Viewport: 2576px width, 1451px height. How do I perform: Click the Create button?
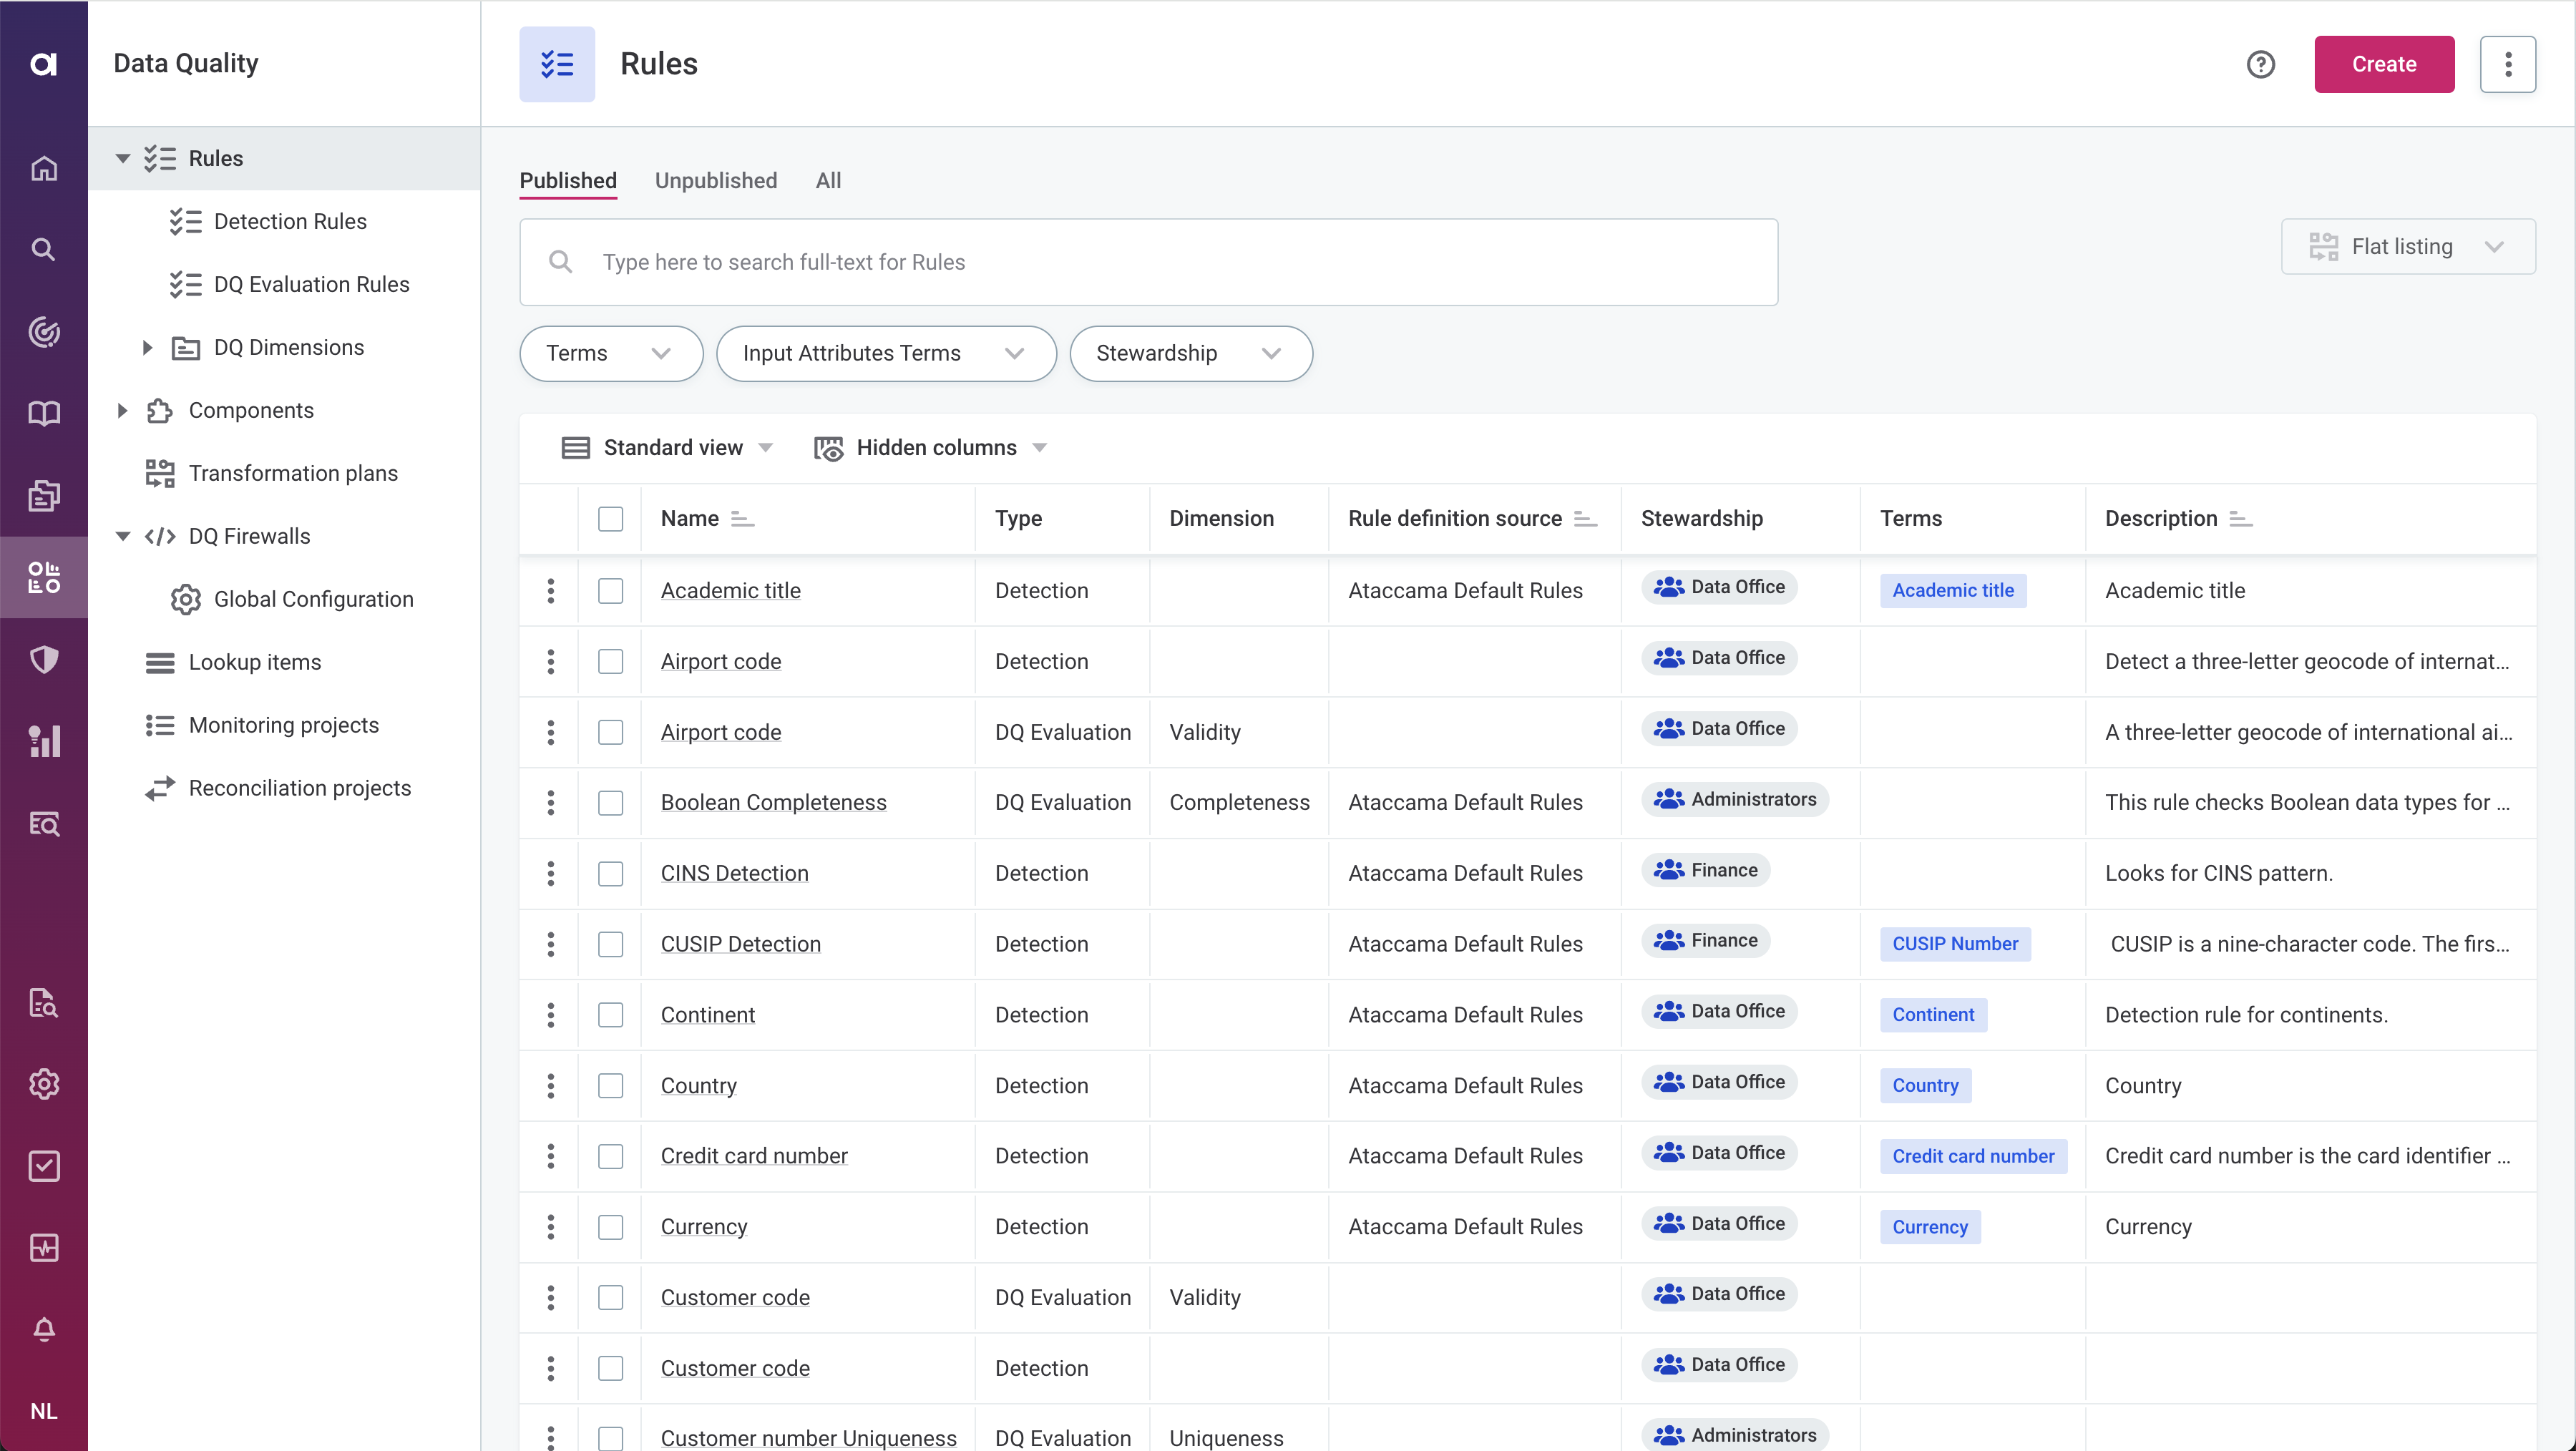2383,64
